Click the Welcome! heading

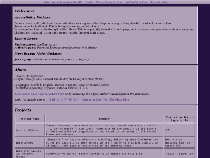24,11
